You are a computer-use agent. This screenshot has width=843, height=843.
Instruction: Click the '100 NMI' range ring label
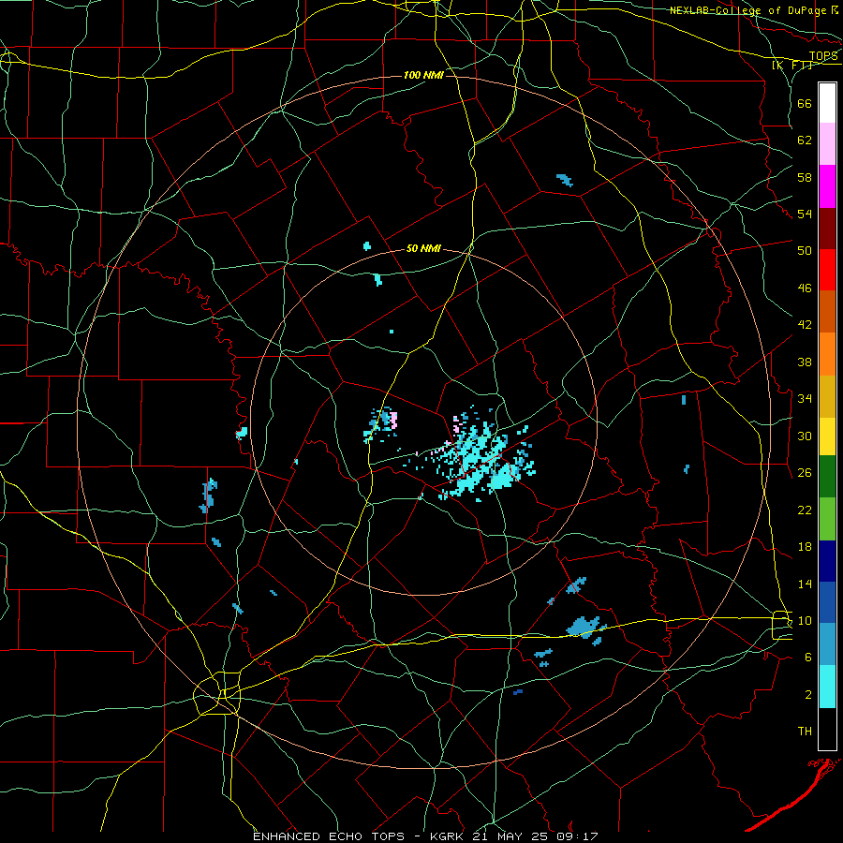[x=423, y=75]
